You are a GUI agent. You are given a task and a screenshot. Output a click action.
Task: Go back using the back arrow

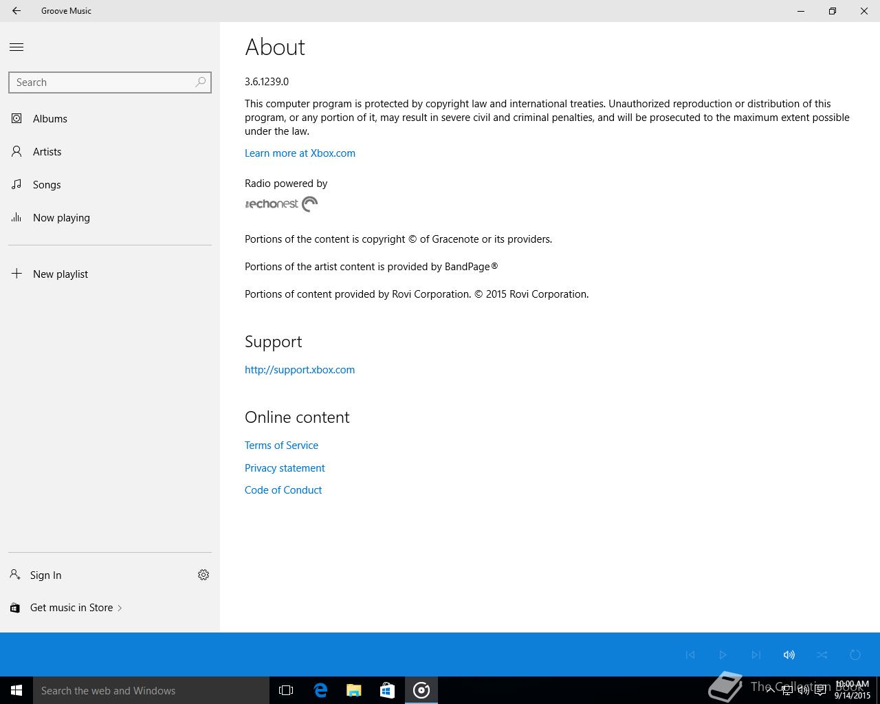tap(16, 11)
